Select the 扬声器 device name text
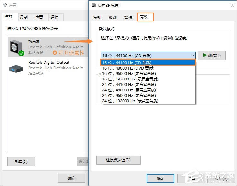The image size is (237, 186). [x=34, y=41]
